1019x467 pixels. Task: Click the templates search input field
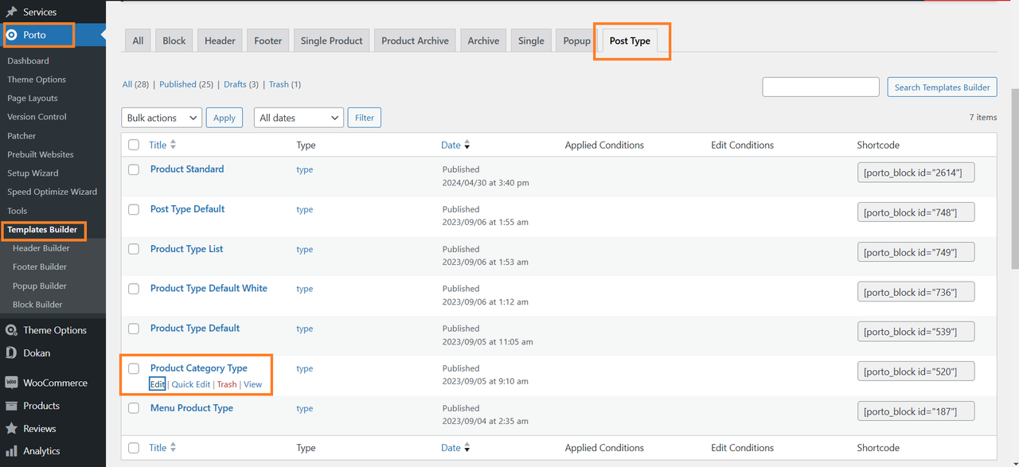(821, 88)
